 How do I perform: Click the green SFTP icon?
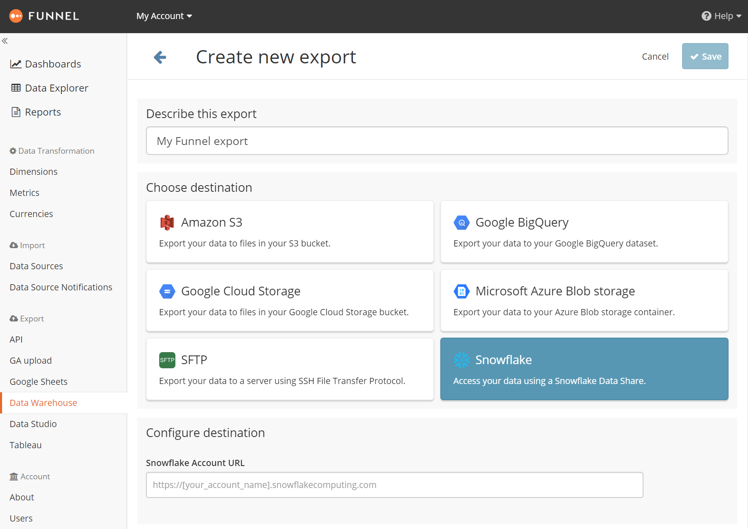click(167, 360)
